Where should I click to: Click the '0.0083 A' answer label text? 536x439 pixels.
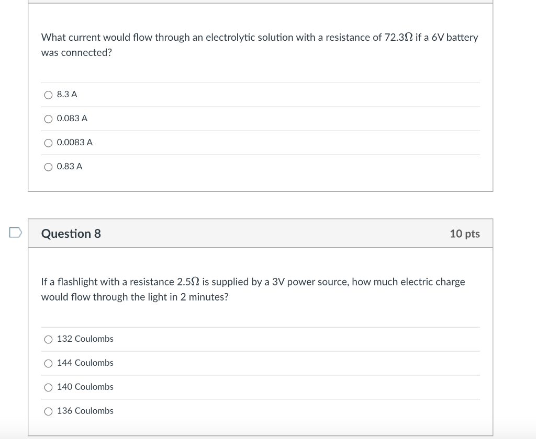coord(75,143)
